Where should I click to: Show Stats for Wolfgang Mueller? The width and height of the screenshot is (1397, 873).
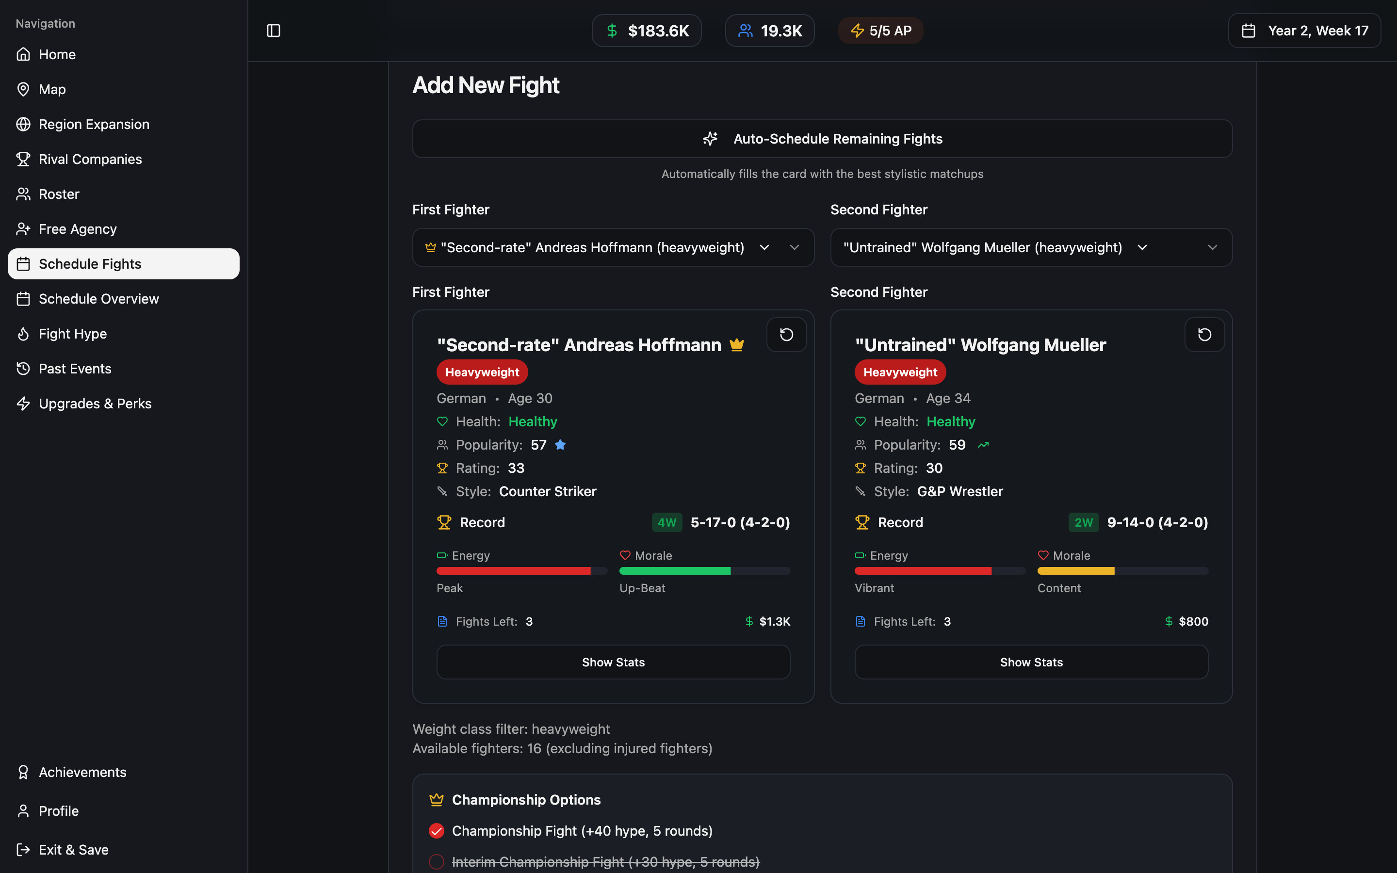pyautogui.click(x=1030, y=662)
